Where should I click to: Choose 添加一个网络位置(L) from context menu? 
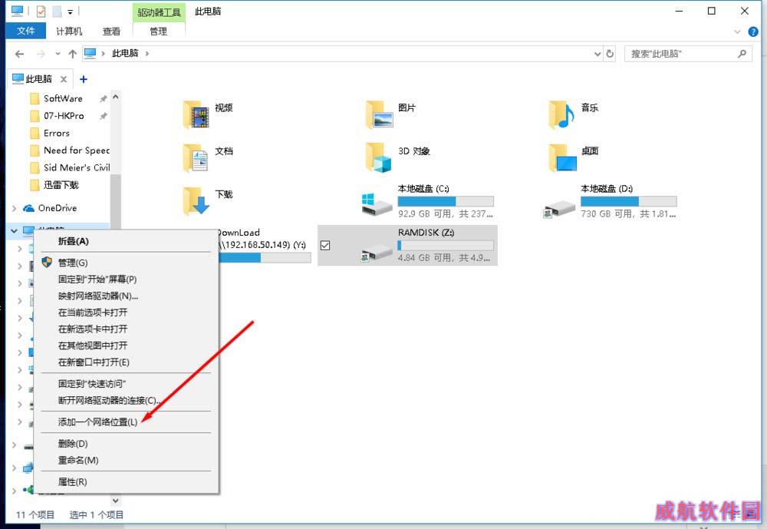click(98, 422)
